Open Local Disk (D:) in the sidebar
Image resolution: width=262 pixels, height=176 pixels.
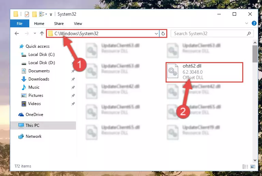pyautogui.click(x=42, y=63)
